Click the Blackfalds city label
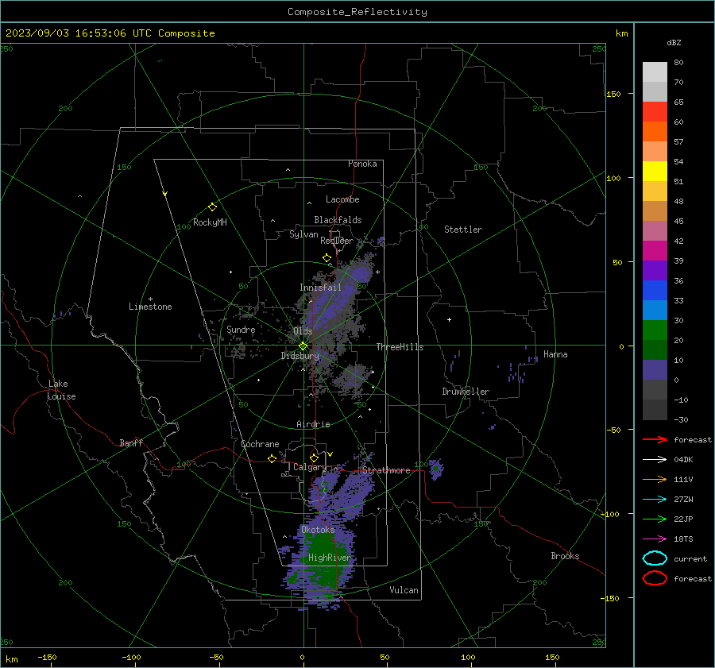The image size is (715, 668). [x=338, y=220]
